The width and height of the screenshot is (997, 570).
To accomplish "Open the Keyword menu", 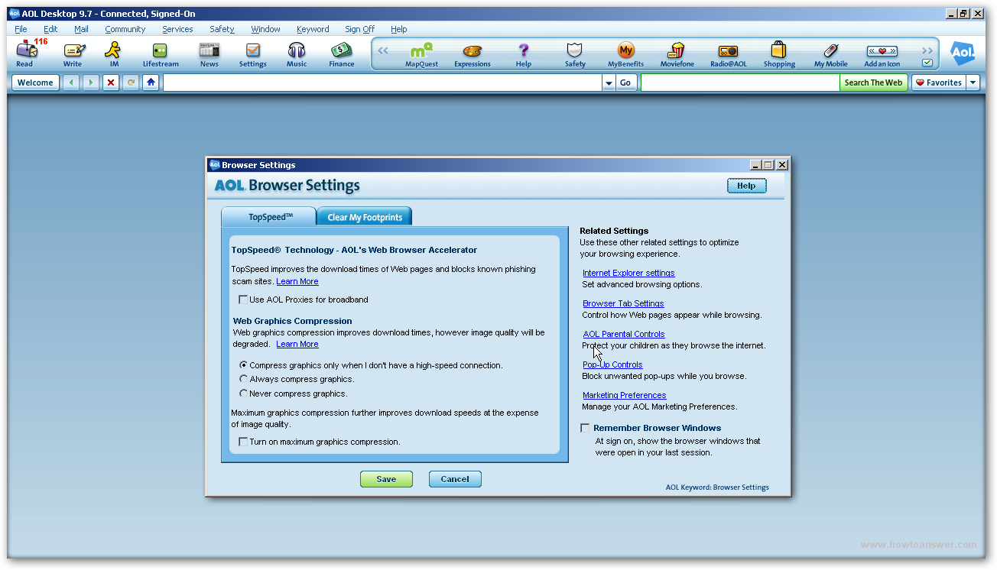I will pyautogui.click(x=313, y=29).
